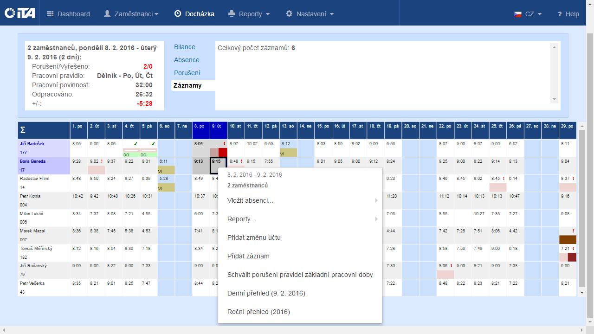
Task: Click the brown block in the 29. po column
Action: (x=568, y=240)
